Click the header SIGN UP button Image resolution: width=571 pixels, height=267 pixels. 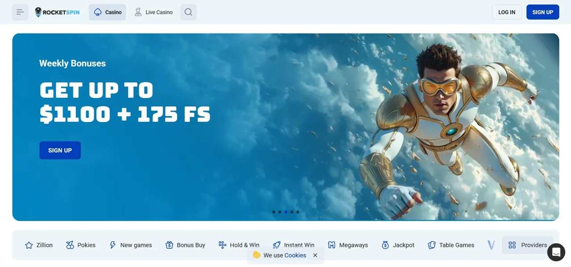[543, 12]
